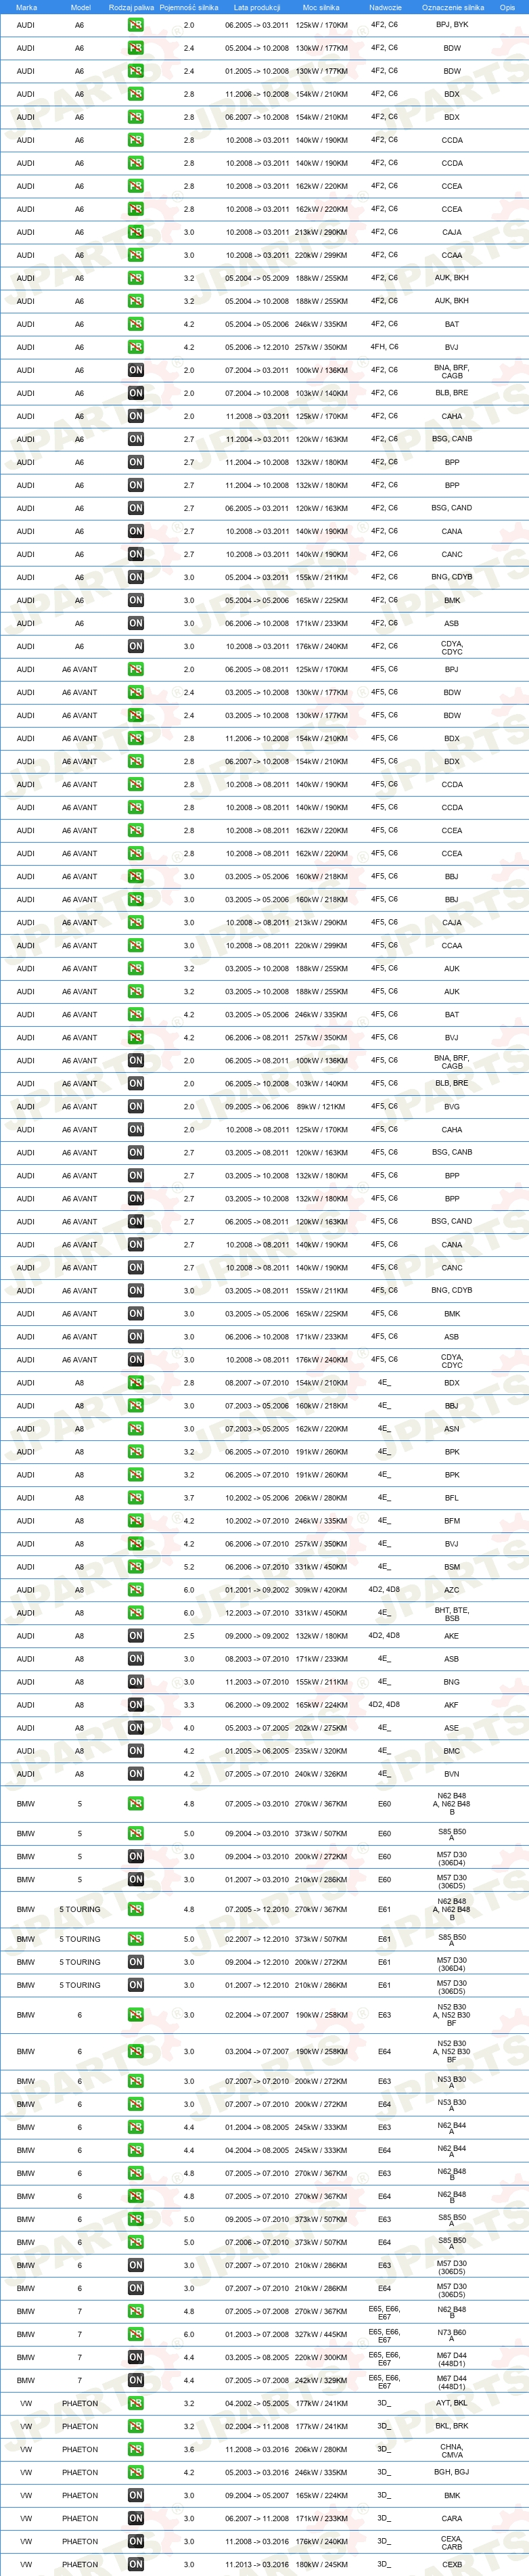Click petrol icon in Audi A6 BPJ, BYK row
The width and height of the screenshot is (529, 2576).
pyautogui.click(x=135, y=25)
